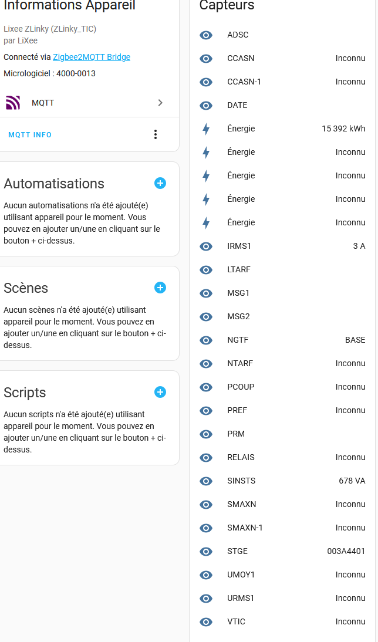Click the eye icon beside ADSC sensor
Screen dimensions: 378x642
[x=206, y=35]
